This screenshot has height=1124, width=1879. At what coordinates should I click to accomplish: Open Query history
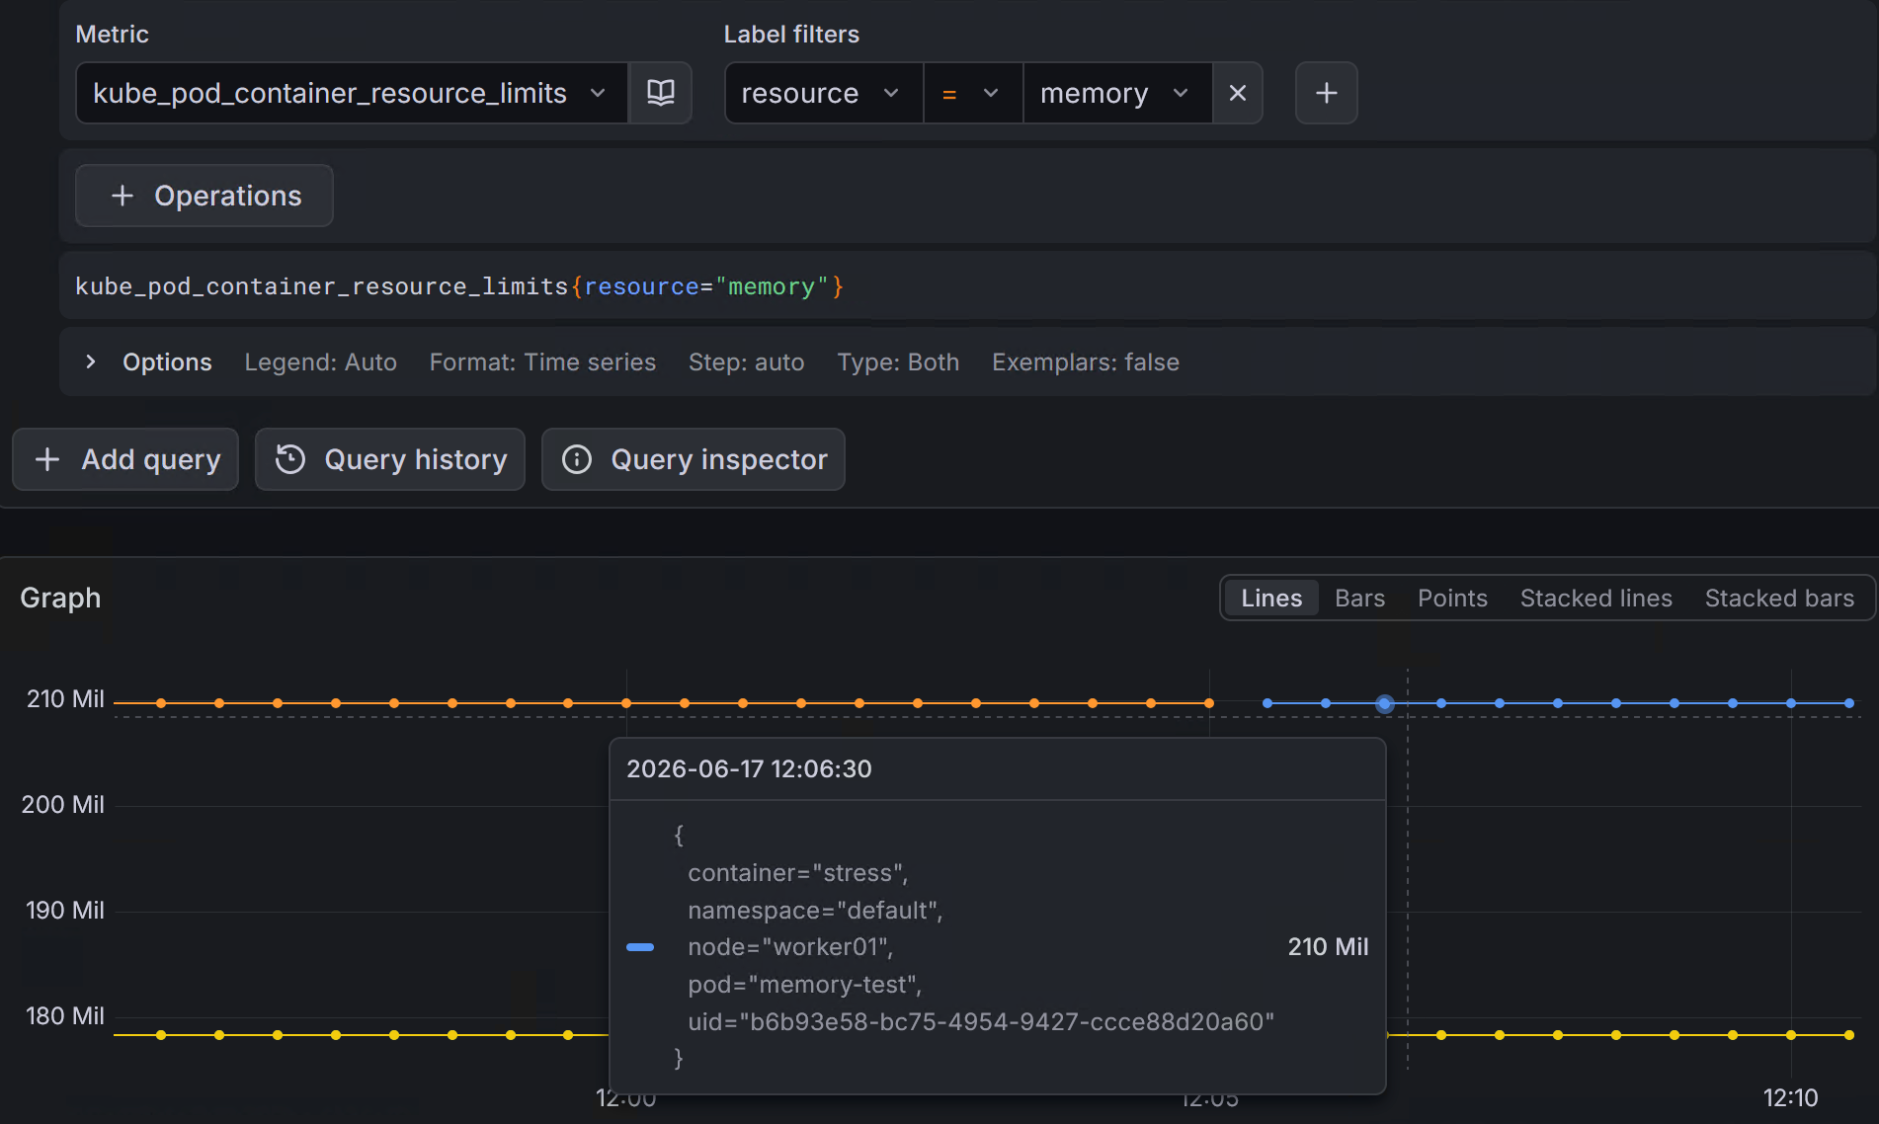390,459
